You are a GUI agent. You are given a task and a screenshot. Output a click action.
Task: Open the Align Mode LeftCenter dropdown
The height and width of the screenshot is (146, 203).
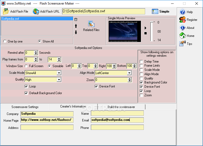tap(129, 73)
